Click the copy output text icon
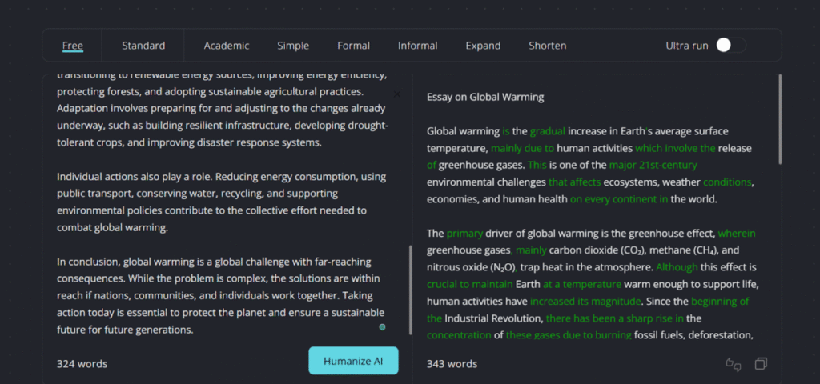Screen dimensions: 820x384 point(761,364)
